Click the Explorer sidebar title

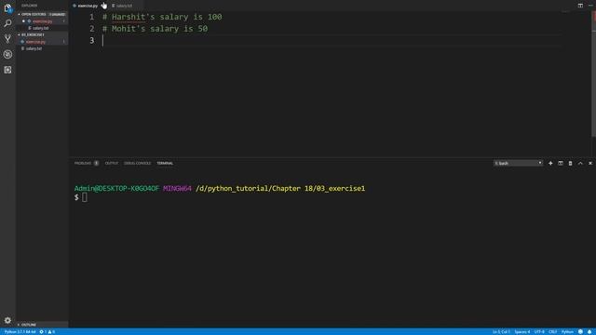[x=29, y=6]
